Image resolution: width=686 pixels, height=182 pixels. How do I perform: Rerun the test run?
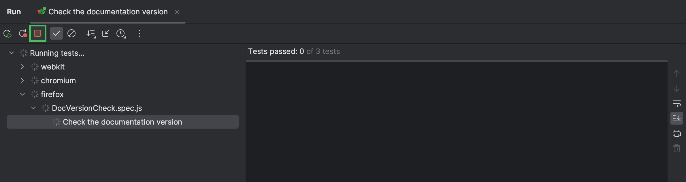point(8,33)
